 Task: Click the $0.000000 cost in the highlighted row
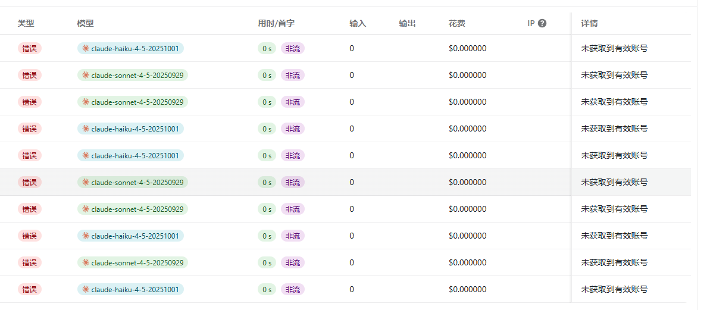[467, 182]
